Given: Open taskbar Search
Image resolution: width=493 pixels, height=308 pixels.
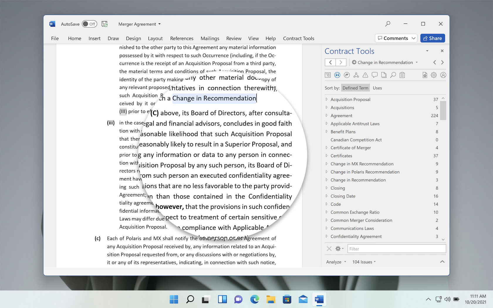Looking at the screenshot, I should (x=190, y=299).
